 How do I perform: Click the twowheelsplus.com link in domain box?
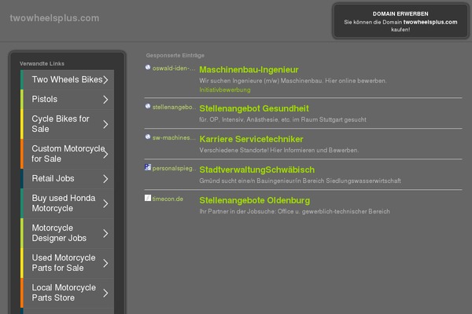(430, 22)
